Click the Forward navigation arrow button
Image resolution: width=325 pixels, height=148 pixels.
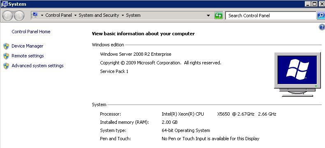[19, 16]
